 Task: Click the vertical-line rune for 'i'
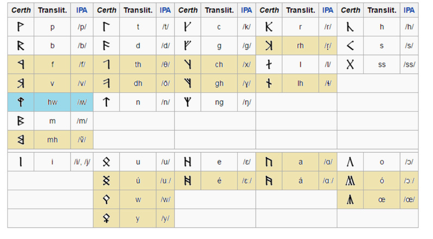[21, 162]
